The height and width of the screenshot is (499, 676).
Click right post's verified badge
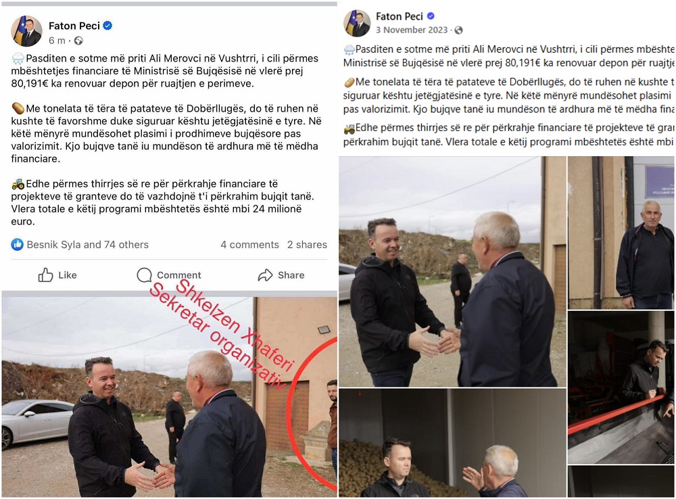[x=430, y=16]
